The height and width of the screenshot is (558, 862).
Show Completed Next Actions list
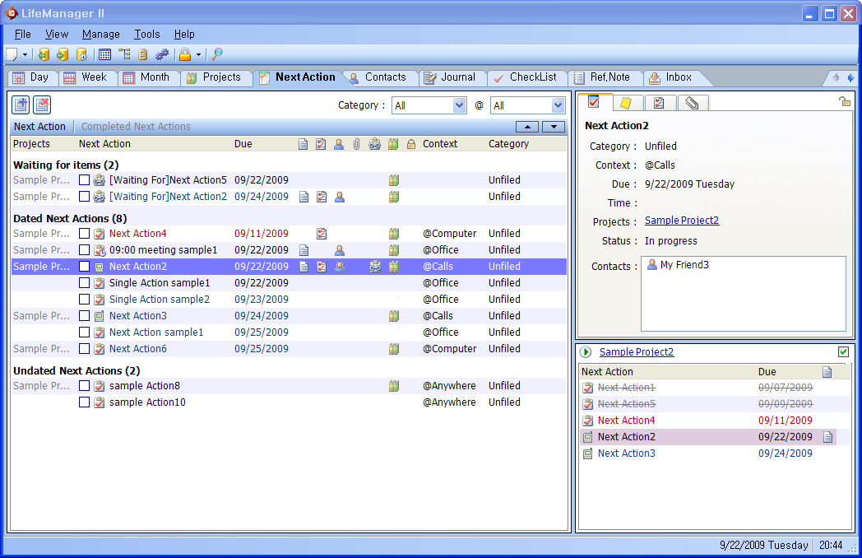[x=136, y=127]
